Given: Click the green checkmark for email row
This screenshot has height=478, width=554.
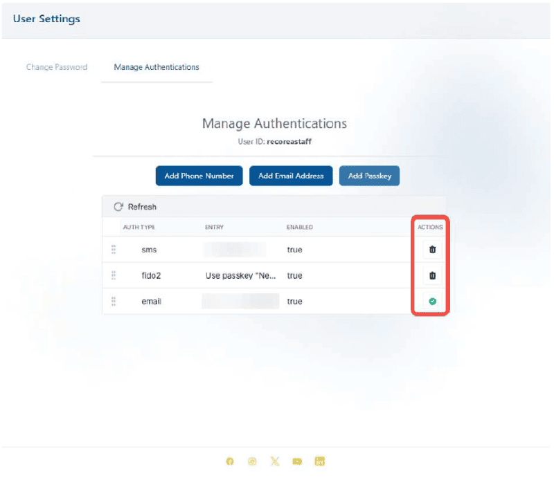Looking at the screenshot, I should pyautogui.click(x=432, y=302).
